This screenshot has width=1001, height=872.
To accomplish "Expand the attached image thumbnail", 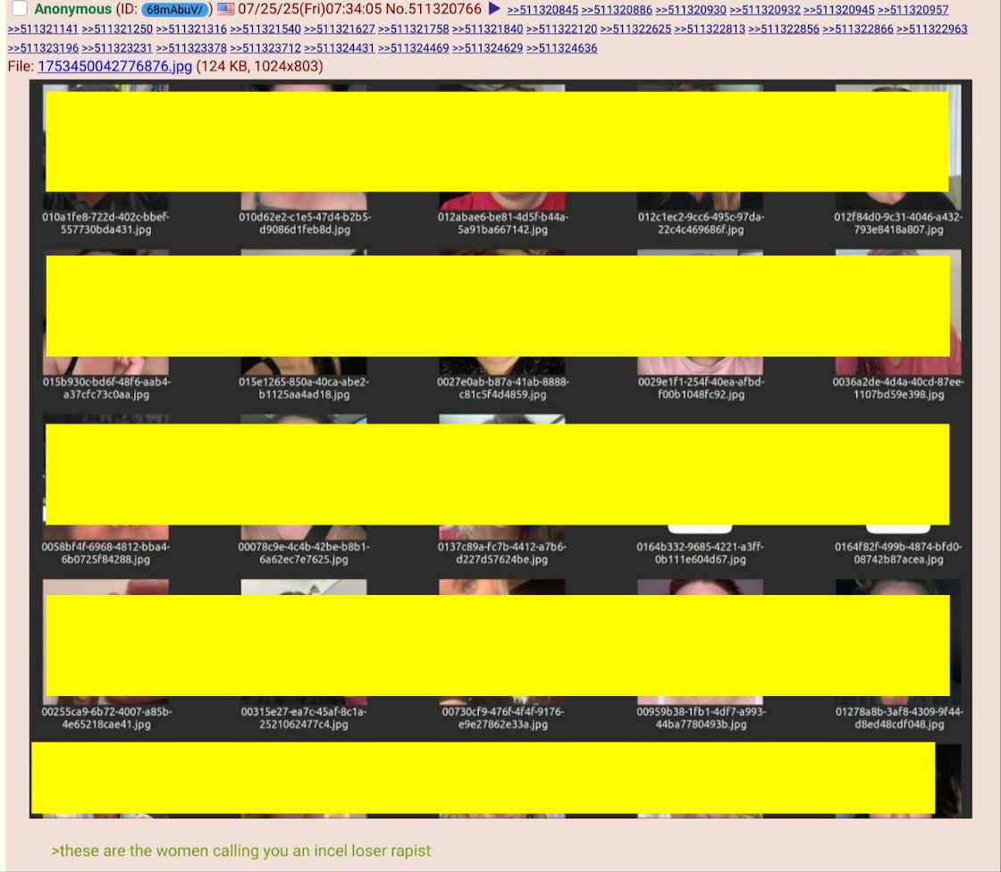I will point(500,449).
